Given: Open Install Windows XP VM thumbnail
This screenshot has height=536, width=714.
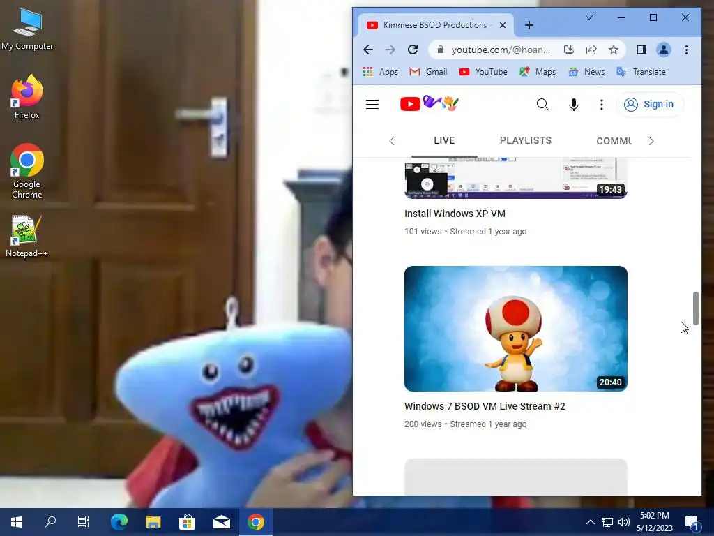Looking at the screenshot, I should (515, 178).
